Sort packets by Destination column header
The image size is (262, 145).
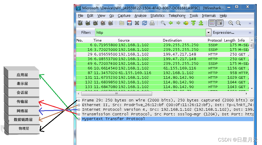185,40
